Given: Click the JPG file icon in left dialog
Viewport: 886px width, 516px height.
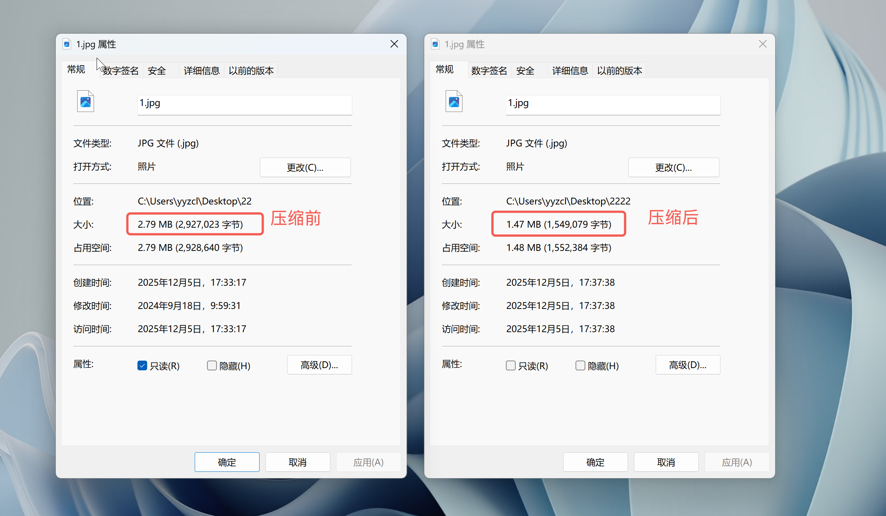Looking at the screenshot, I should click(85, 101).
